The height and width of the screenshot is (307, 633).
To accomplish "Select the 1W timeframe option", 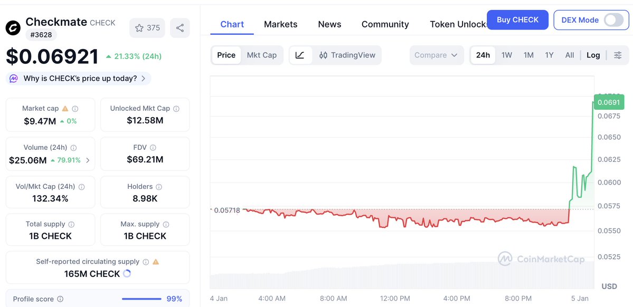I will pyautogui.click(x=506, y=55).
